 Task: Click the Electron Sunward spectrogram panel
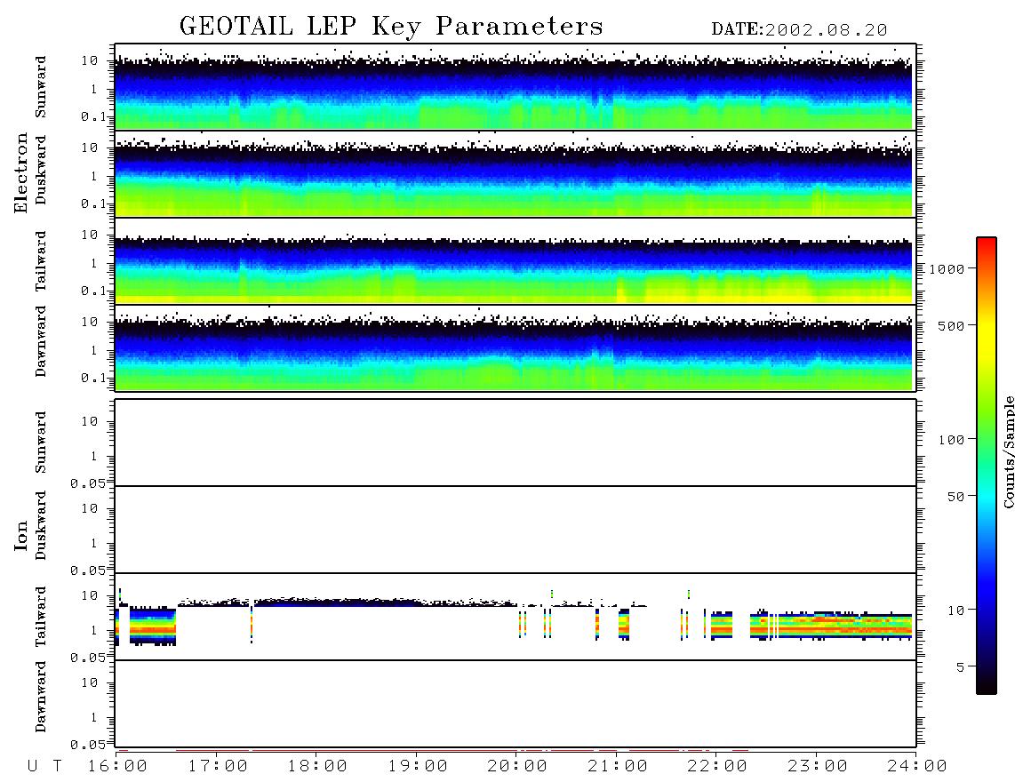tap(515, 87)
